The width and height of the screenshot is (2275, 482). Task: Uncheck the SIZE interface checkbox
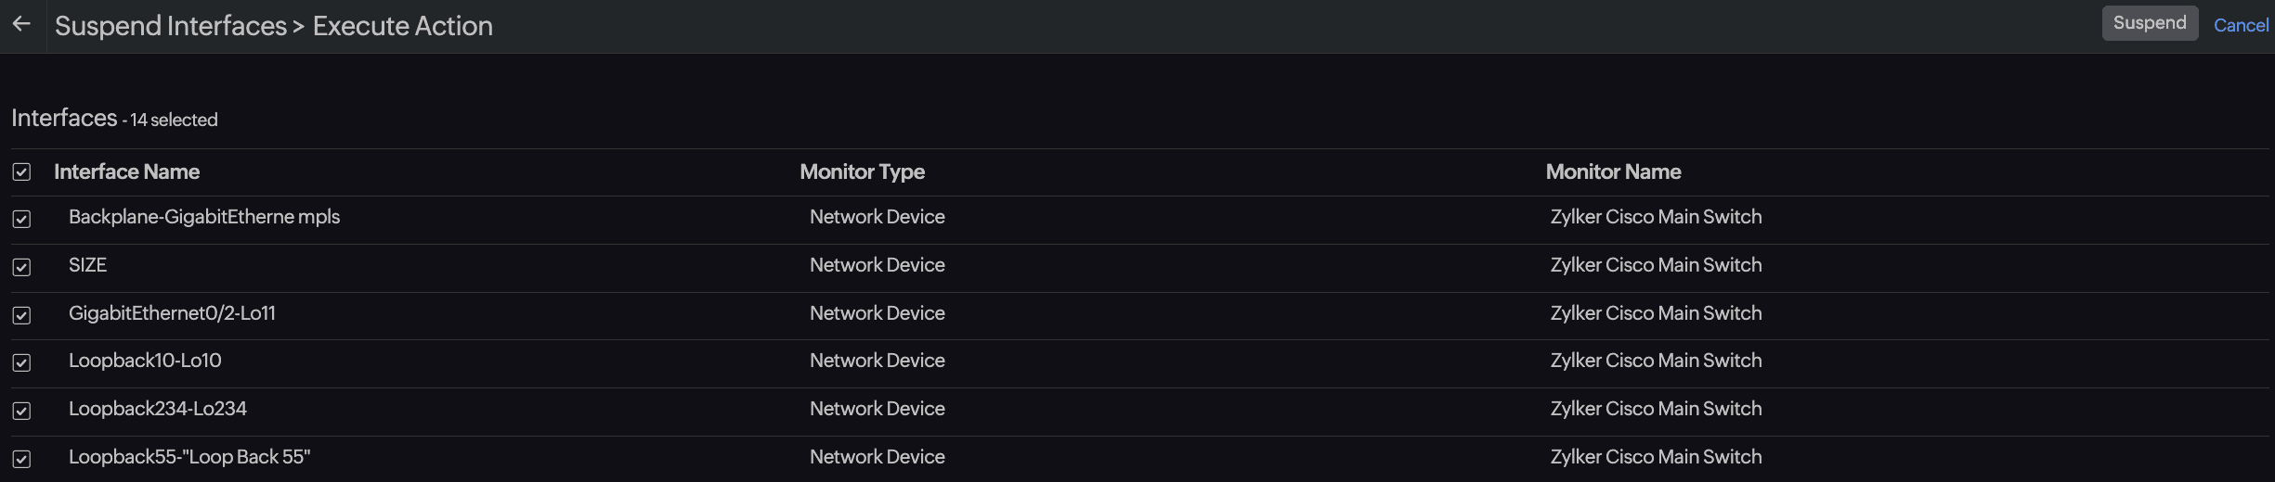(21, 268)
